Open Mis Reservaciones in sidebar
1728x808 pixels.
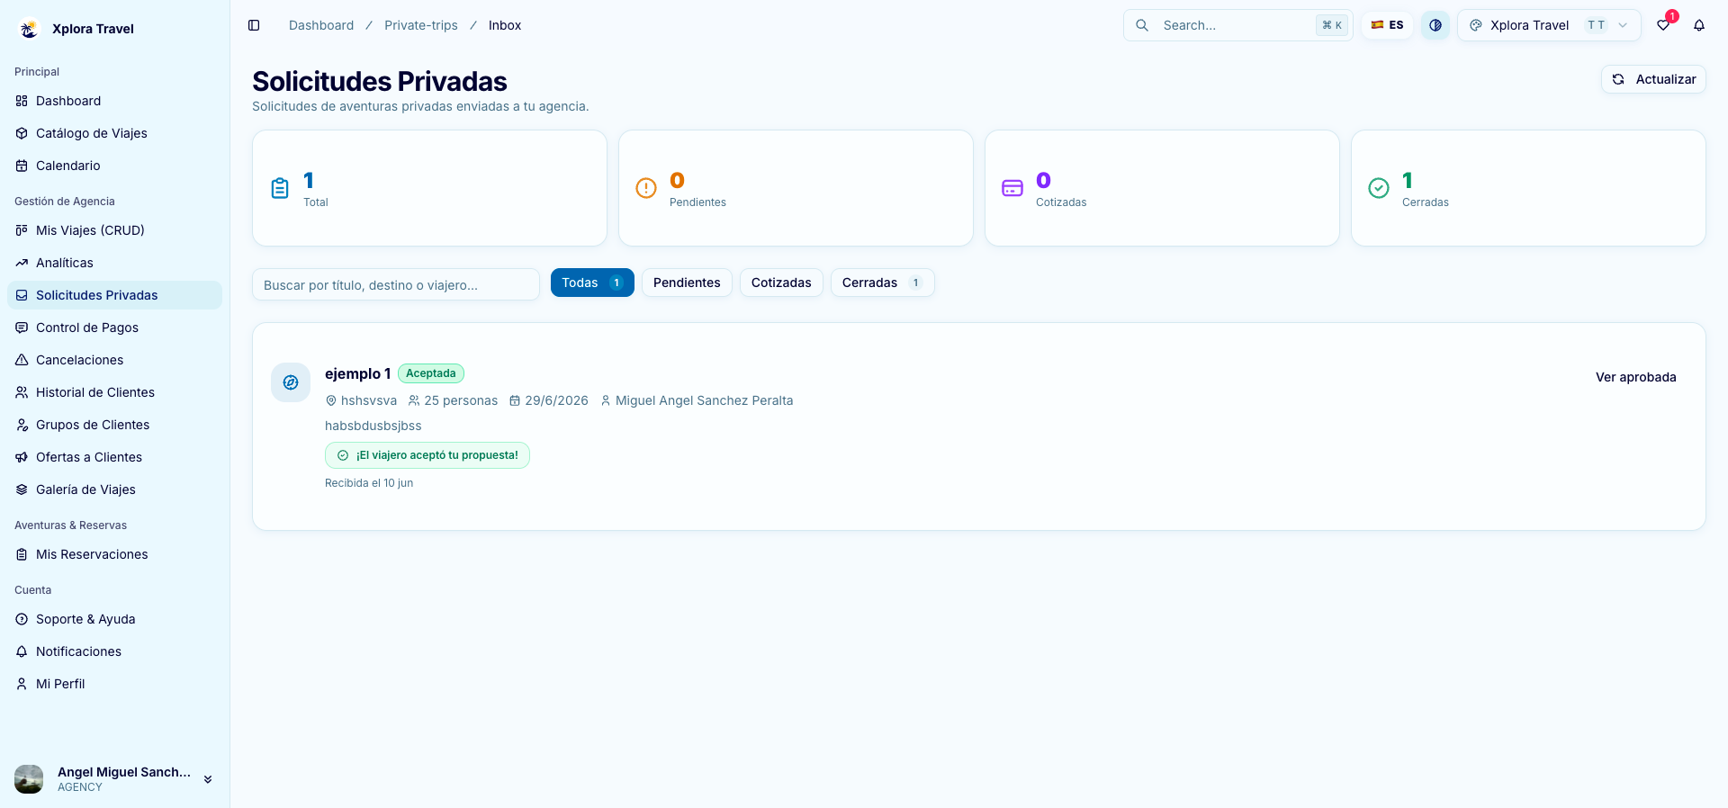(x=114, y=554)
